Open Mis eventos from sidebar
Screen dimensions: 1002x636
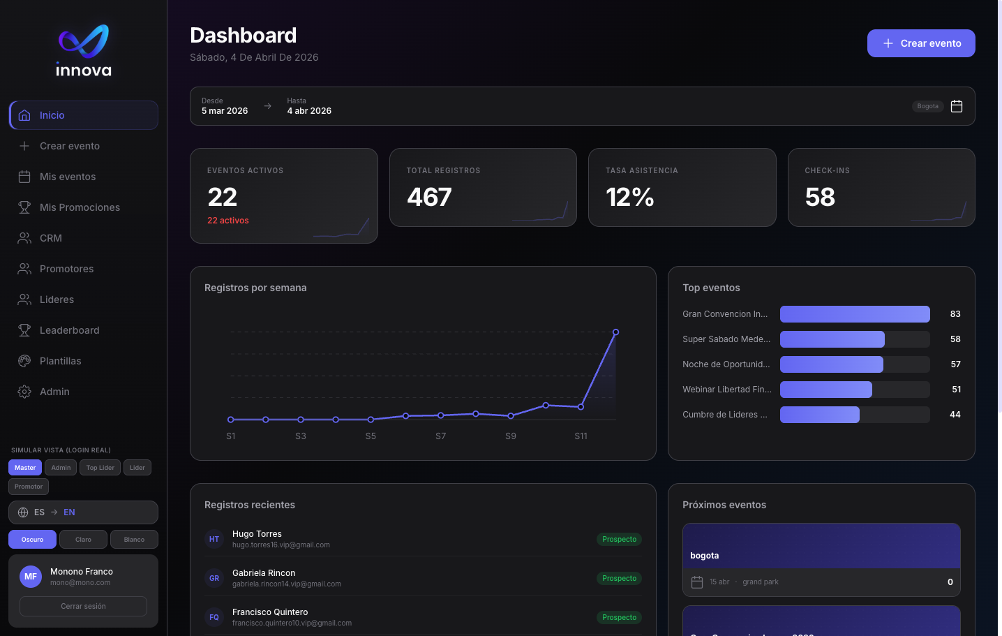[84, 177]
